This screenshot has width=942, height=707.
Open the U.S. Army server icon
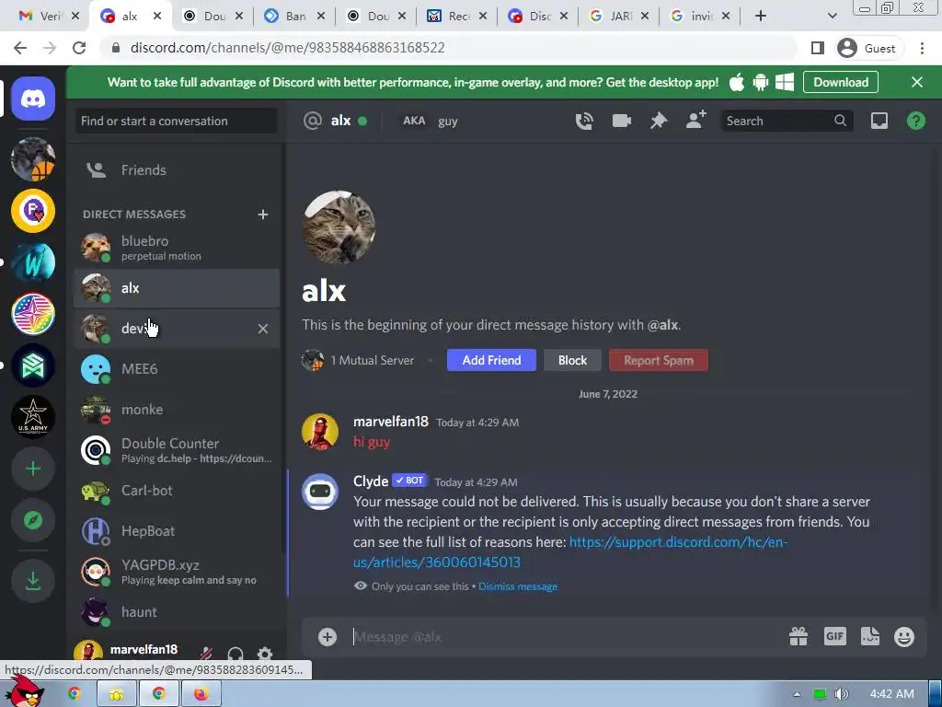click(33, 417)
